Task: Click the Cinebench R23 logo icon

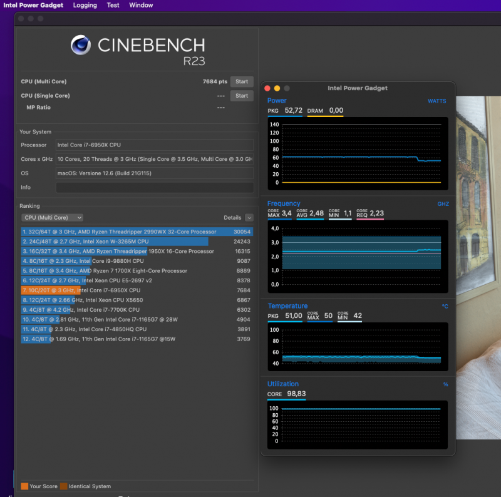Action: pos(81,45)
